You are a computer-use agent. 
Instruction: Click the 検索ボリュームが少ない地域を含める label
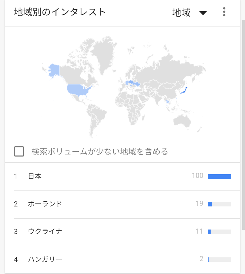click(x=100, y=151)
